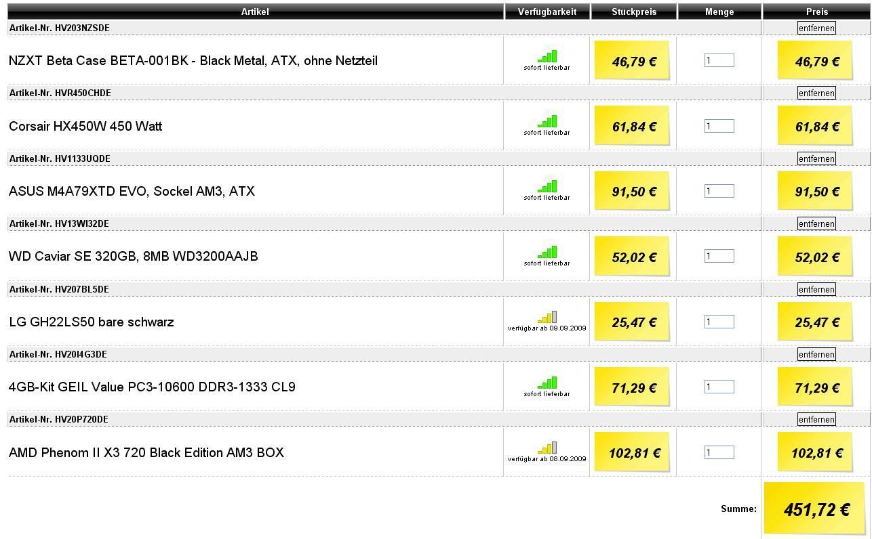The width and height of the screenshot is (872, 539).
Task: Open NZXT Beta Case BETA-001BK product link
Action: 193,61
